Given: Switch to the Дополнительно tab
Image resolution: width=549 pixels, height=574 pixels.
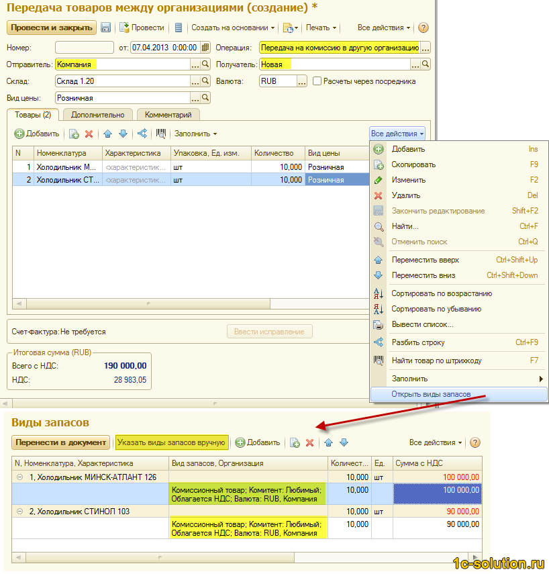Looking at the screenshot, I should point(98,115).
